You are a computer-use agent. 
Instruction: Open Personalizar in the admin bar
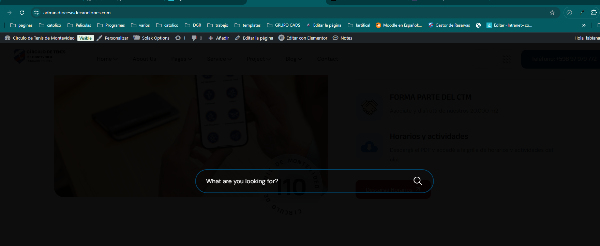(112, 38)
